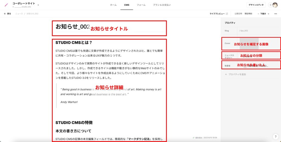
Task: Open the デザインエディタ button
Action: point(256,5)
